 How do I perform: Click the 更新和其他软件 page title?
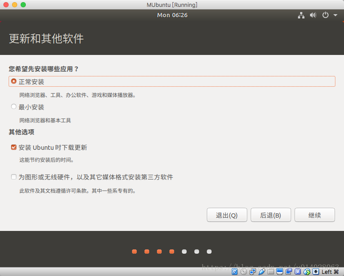46,39
